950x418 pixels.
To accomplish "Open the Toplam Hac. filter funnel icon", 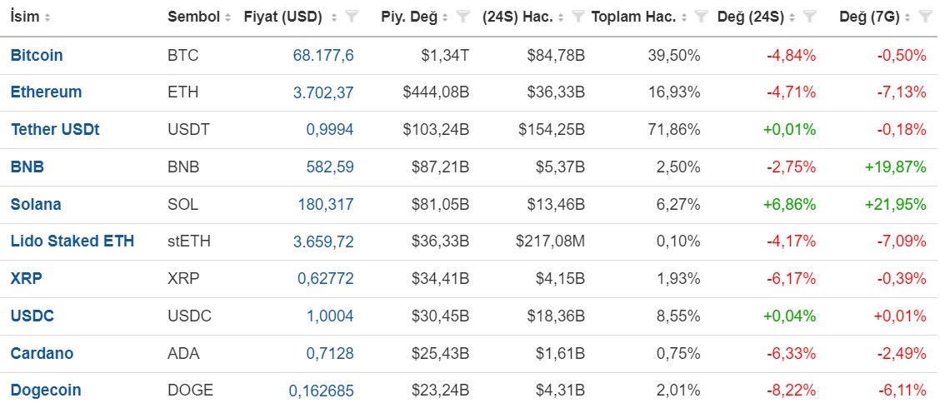I will pos(702,17).
